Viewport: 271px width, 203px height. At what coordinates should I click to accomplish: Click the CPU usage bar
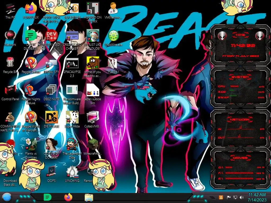(x=234, y=86)
